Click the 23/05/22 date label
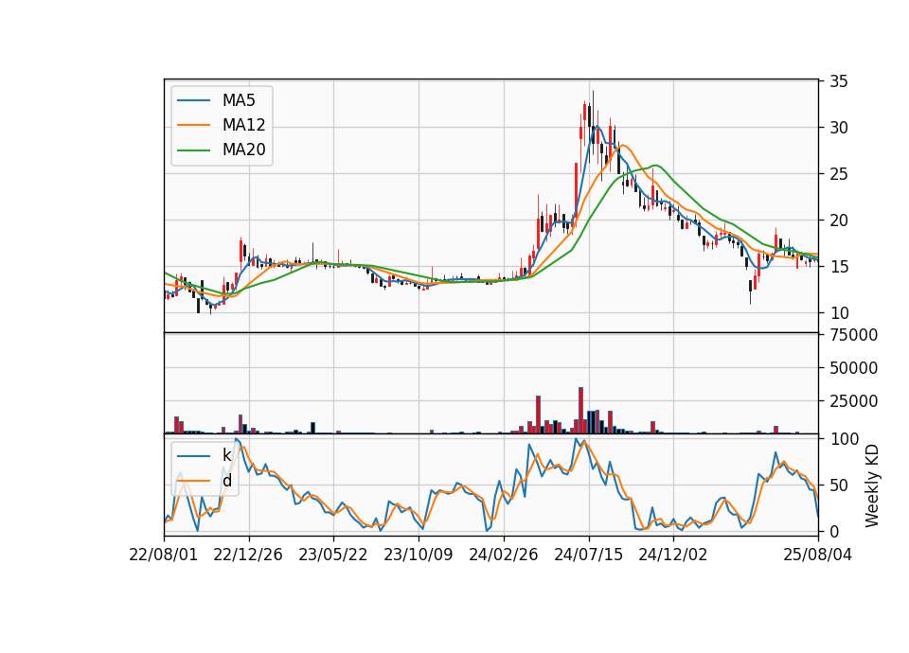Viewport: 909px width, 653px height. tap(333, 555)
